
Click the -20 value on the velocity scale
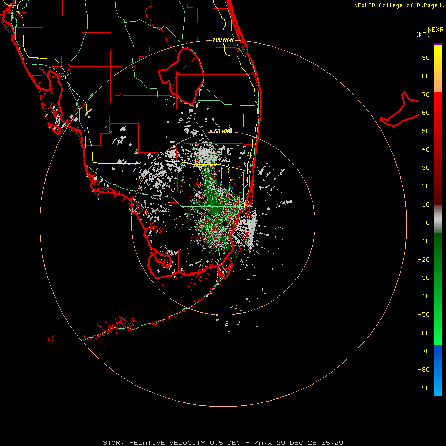[424, 259]
